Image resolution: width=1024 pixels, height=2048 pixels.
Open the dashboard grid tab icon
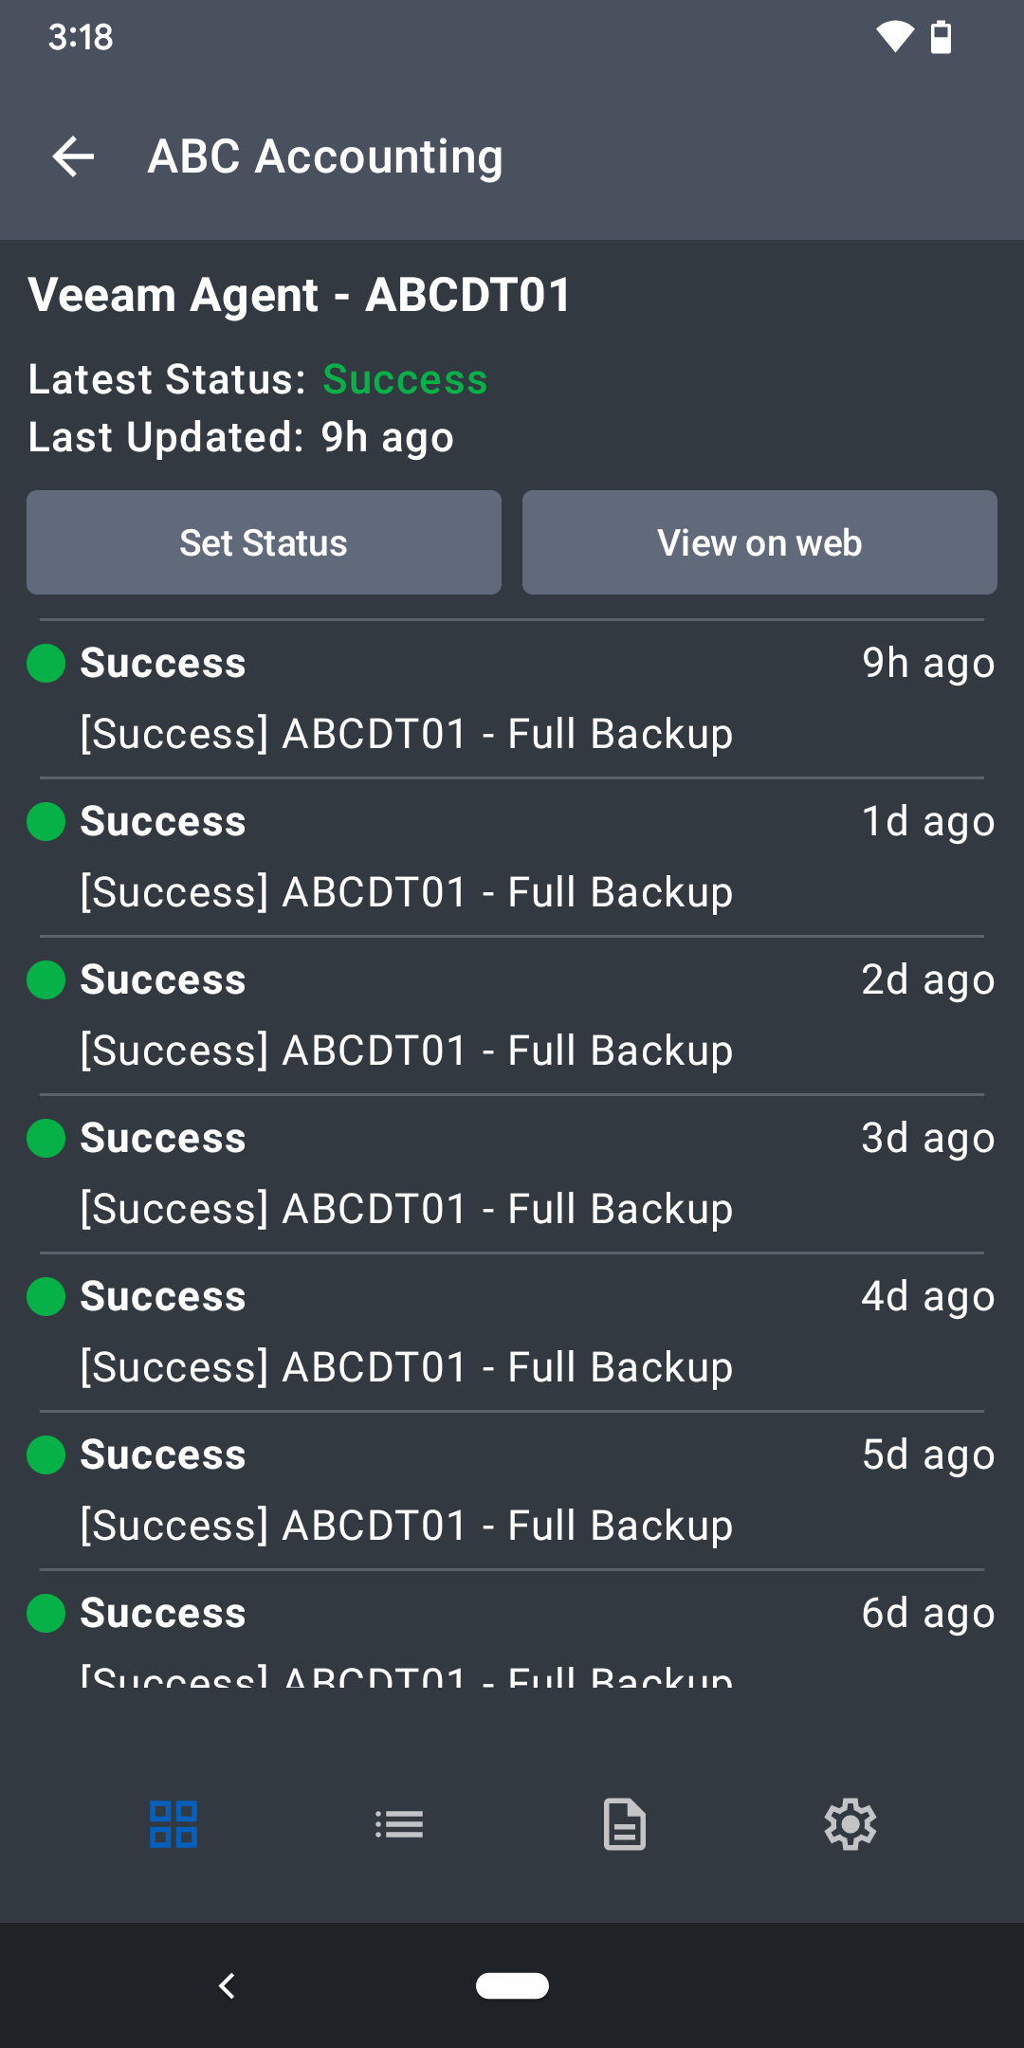(174, 1824)
